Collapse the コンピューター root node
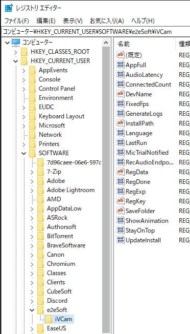The image size is (190, 334). point(8,43)
